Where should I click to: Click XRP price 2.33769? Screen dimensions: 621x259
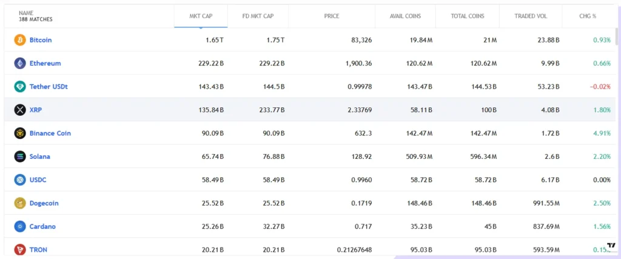click(360, 110)
